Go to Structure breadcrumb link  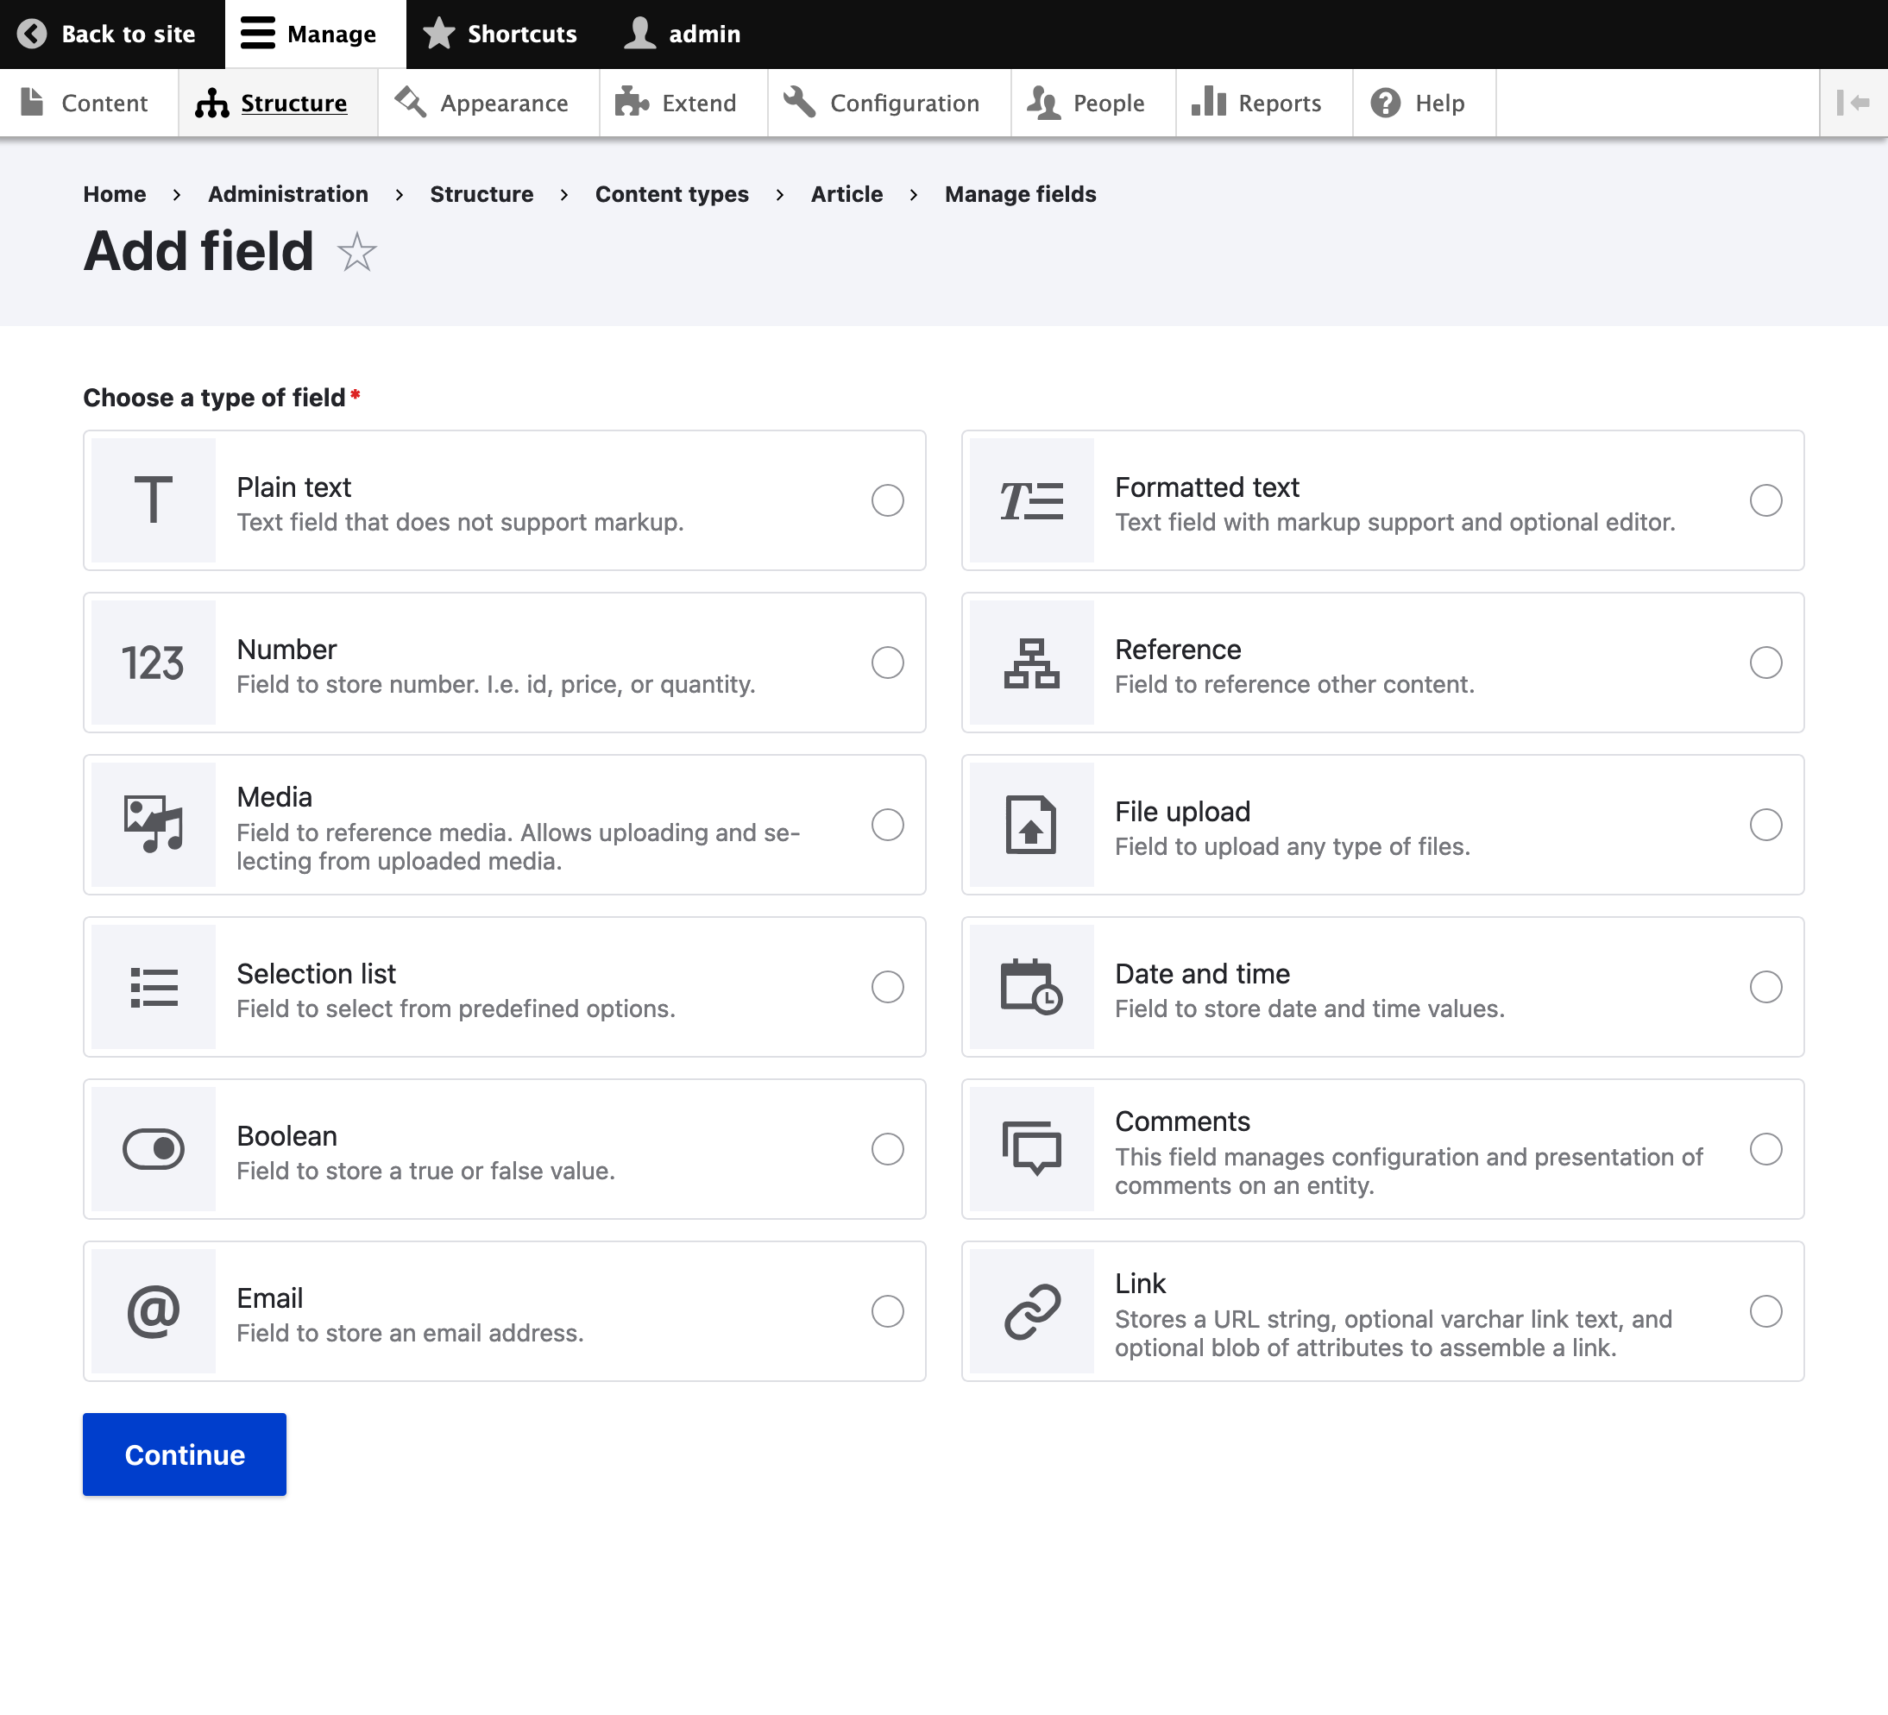[x=481, y=194]
